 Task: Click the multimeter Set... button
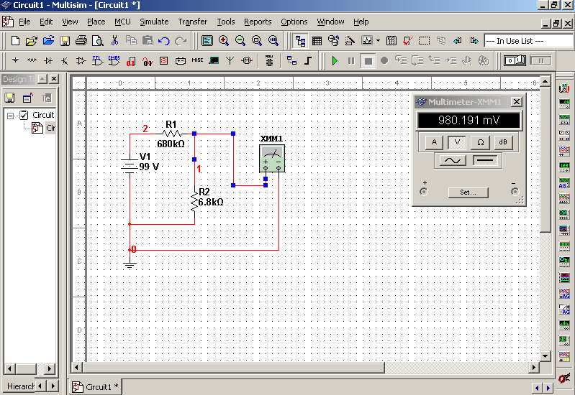pyautogui.click(x=468, y=192)
